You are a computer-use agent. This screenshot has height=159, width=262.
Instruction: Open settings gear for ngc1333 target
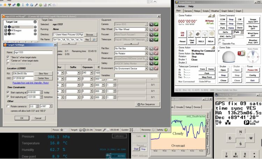tap(35, 27)
